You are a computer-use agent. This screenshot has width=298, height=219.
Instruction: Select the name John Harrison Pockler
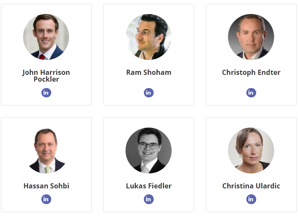tap(46, 76)
